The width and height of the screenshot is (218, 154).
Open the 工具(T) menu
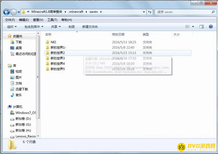tap(52, 20)
